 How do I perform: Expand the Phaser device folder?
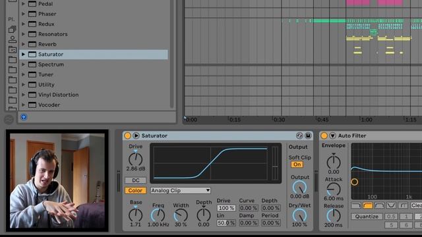[x=24, y=14]
